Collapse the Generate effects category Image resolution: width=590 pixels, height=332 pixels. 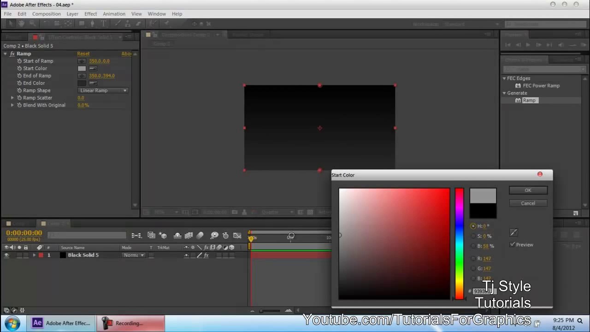pos(504,93)
